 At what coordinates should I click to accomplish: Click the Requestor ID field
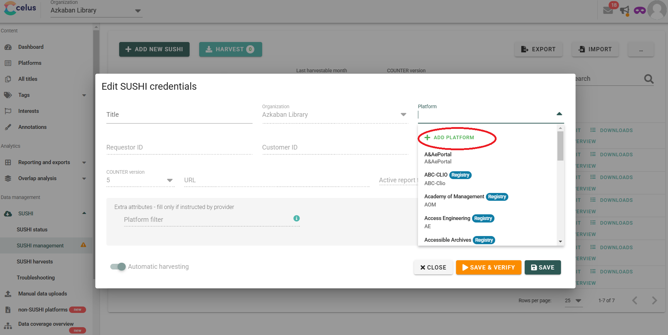pos(179,147)
